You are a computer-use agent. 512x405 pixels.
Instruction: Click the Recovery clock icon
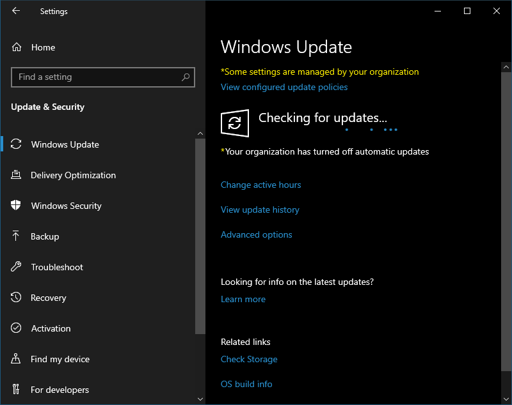[x=15, y=298]
